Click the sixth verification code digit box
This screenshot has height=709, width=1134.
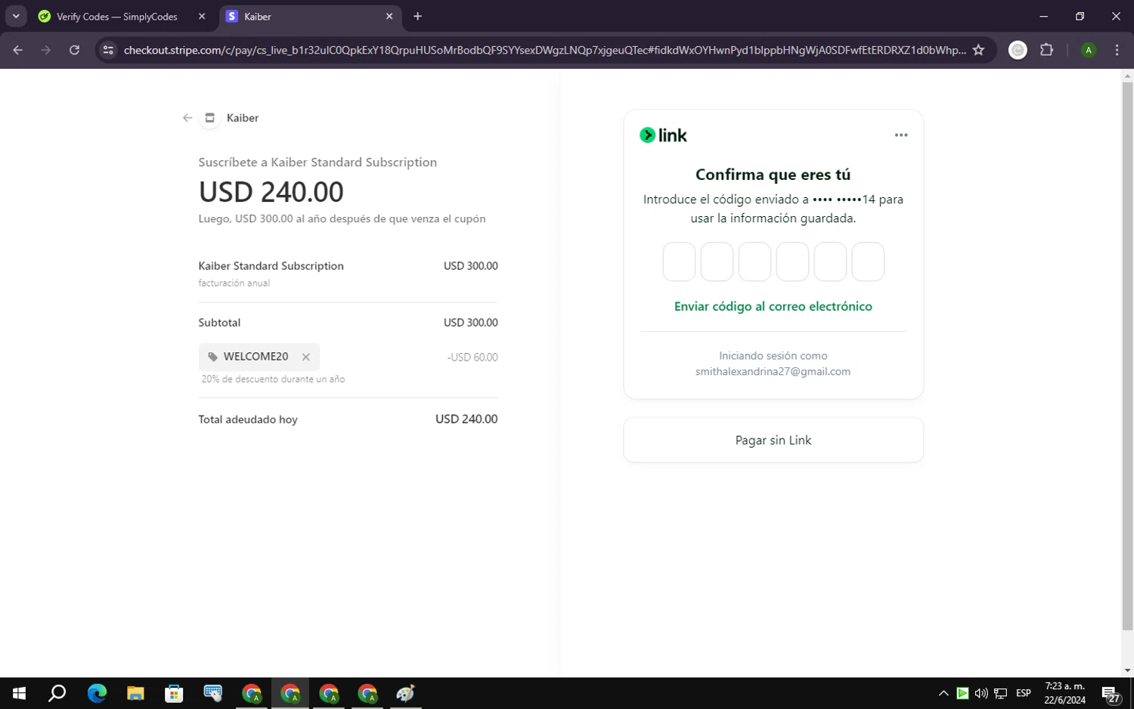pyautogui.click(x=868, y=262)
